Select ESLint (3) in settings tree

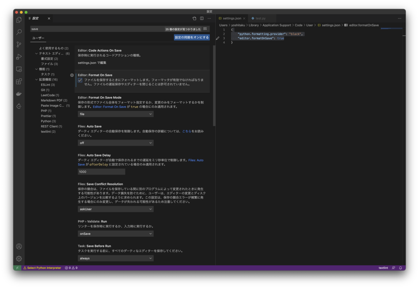(48, 85)
